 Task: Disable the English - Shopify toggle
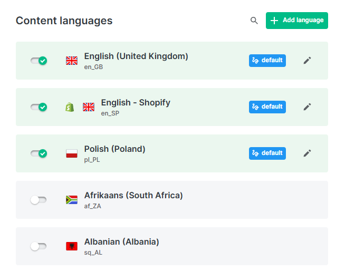[x=39, y=107]
